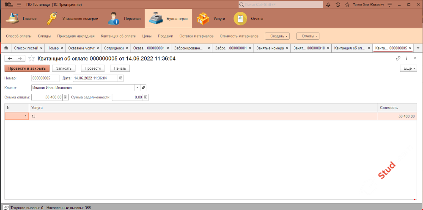The height and width of the screenshot is (210, 423).
Task: Add receipt to favorites with star icon
Action: click(31, 59)
